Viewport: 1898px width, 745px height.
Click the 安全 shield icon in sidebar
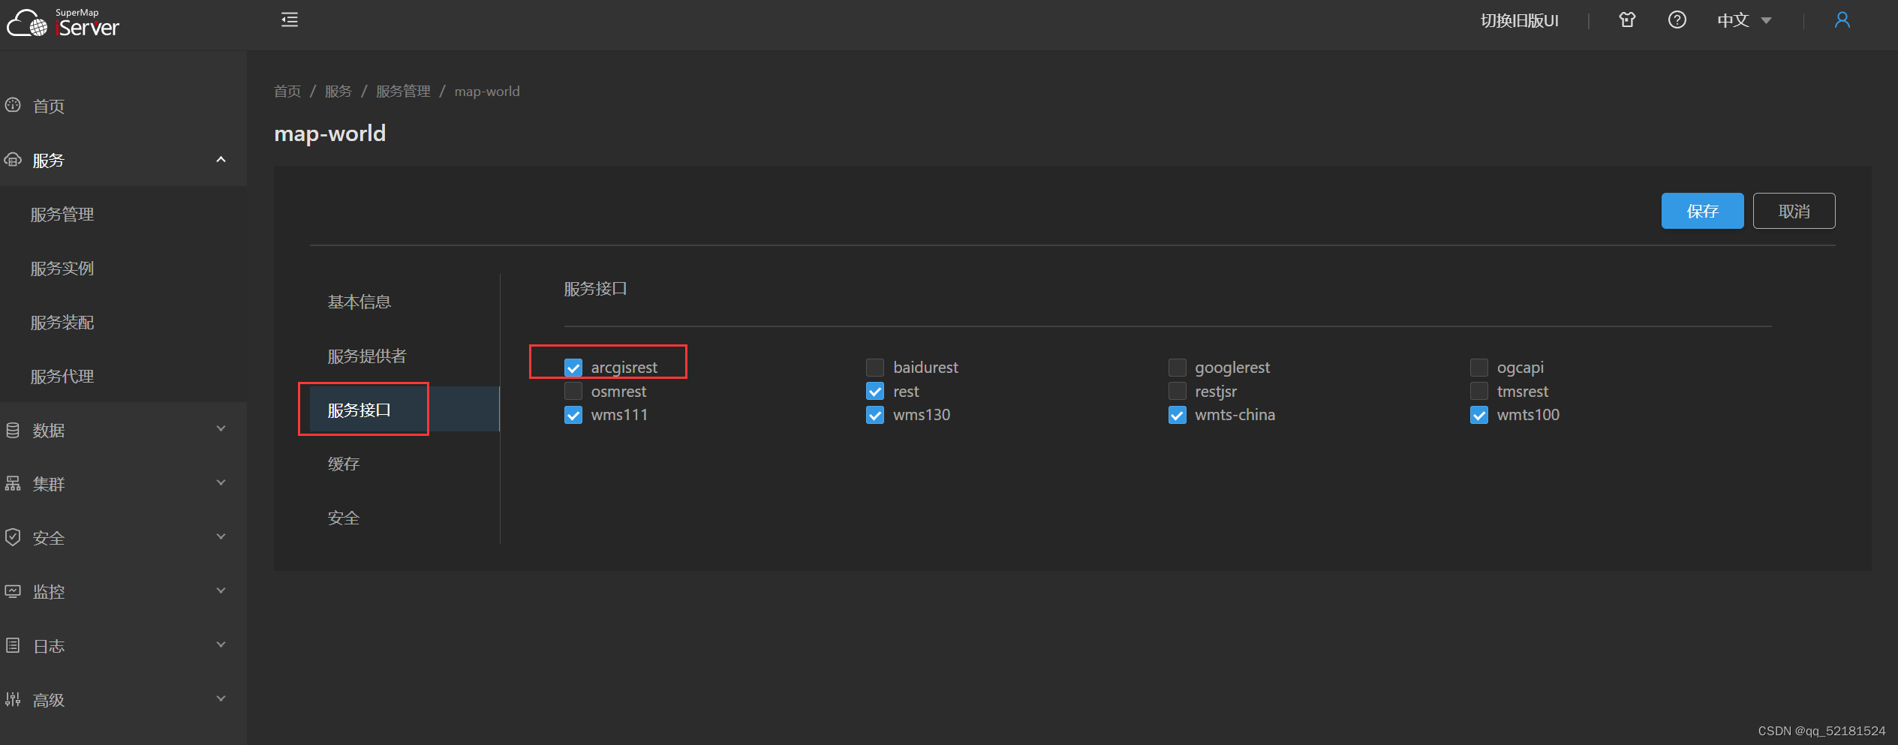(x=13, y=537)
